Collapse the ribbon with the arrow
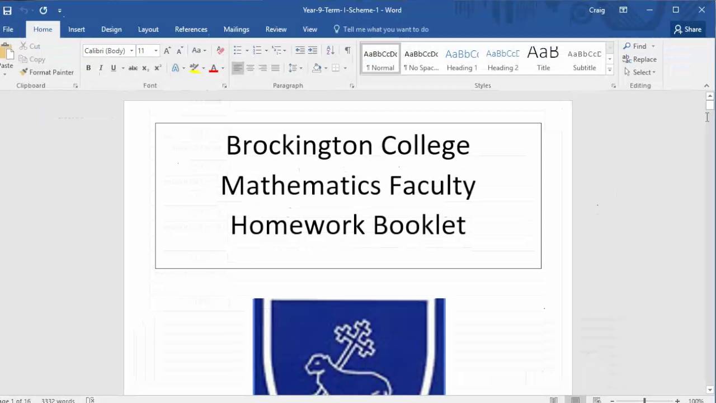The width and height of the screenshot is (716, 403). pos(706,86)
